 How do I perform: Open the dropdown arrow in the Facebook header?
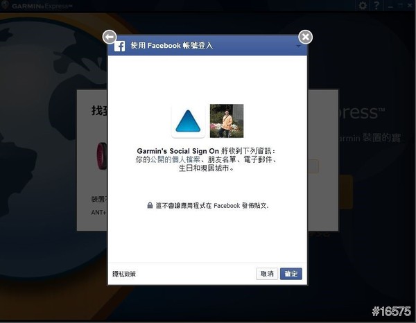(x=298, y=46)
